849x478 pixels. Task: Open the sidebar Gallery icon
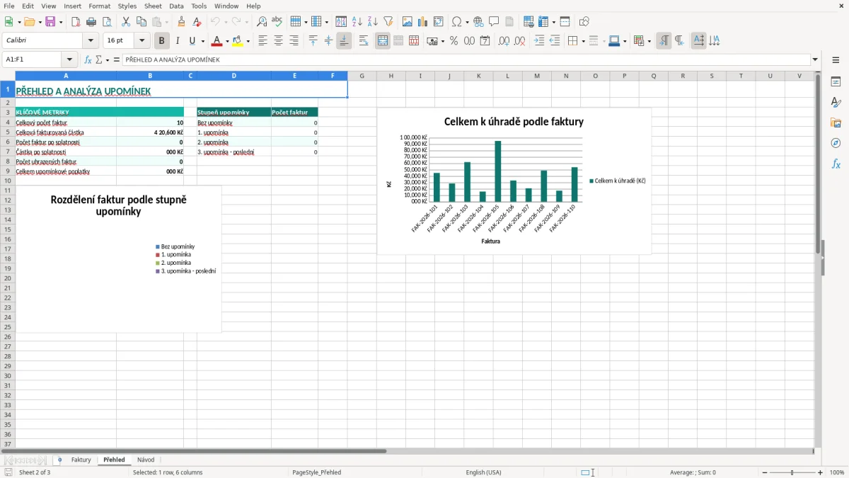click(x=836, y=123)
